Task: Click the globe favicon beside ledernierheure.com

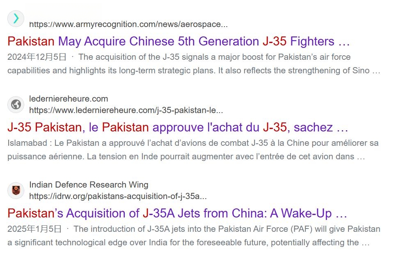Action: (x=16, y=104)
